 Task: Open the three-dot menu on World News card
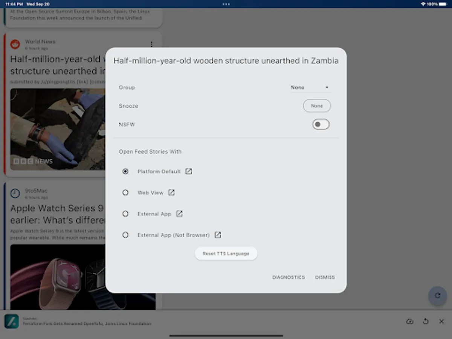coord(152,44)
